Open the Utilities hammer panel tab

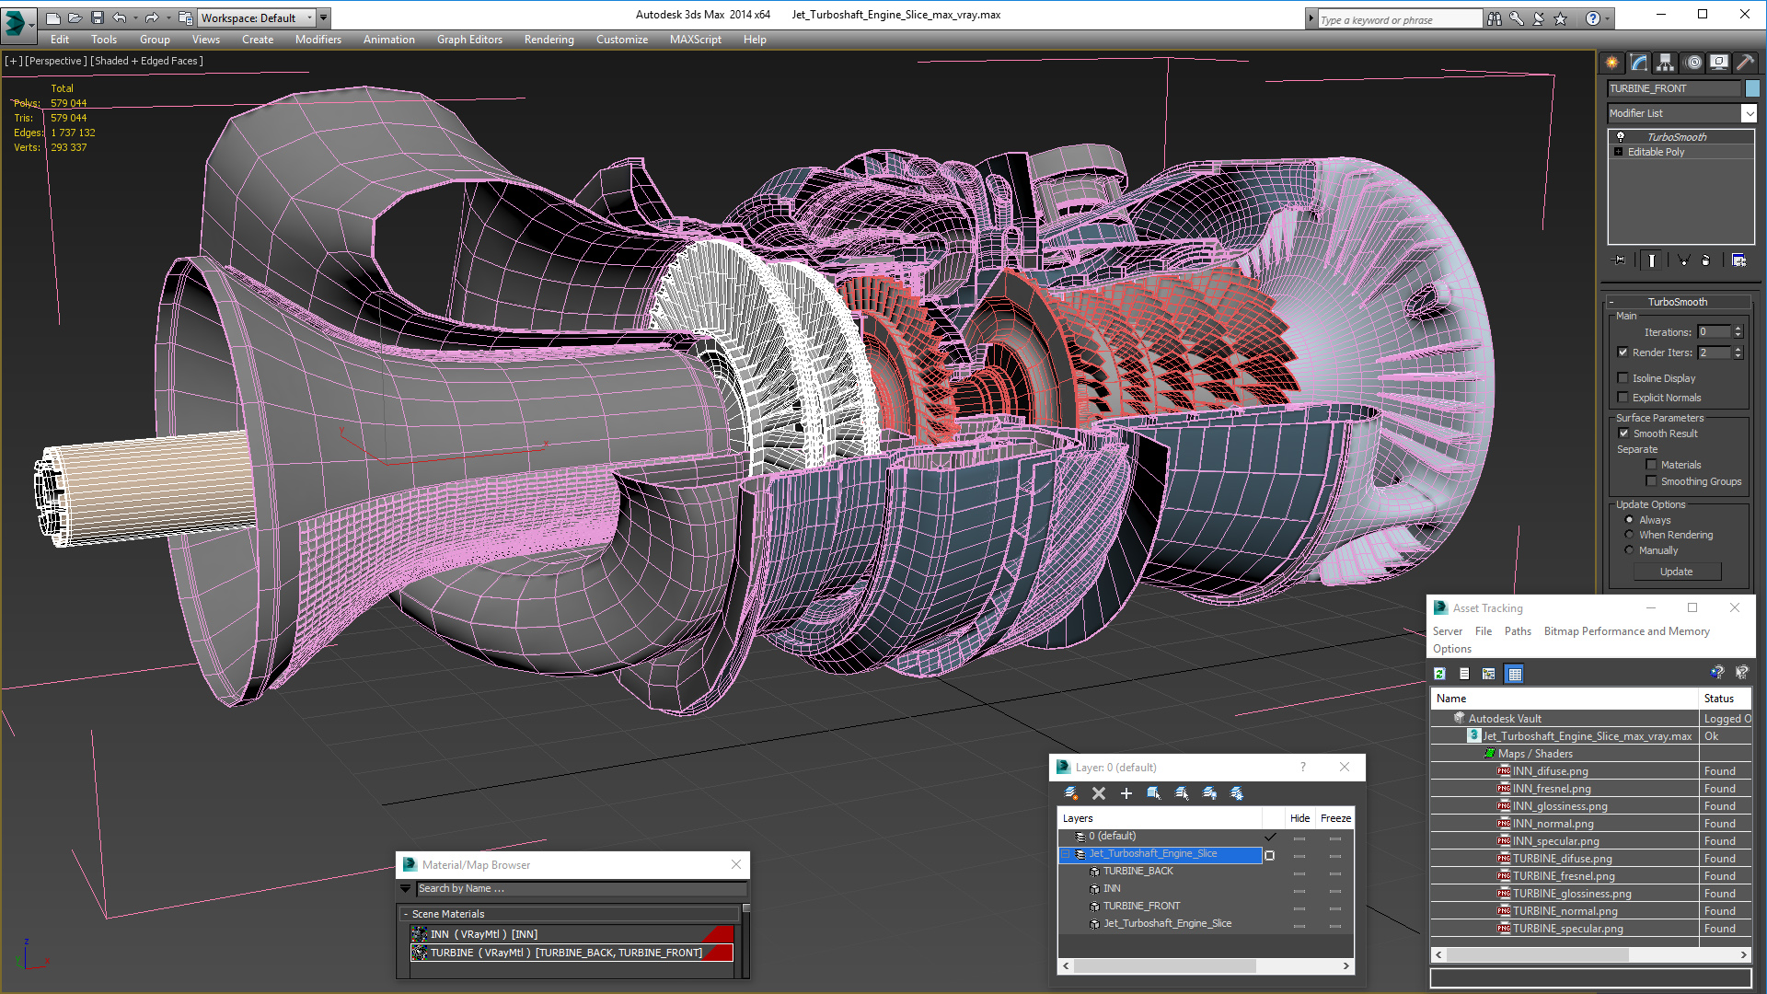click(x=1745, y=63)
